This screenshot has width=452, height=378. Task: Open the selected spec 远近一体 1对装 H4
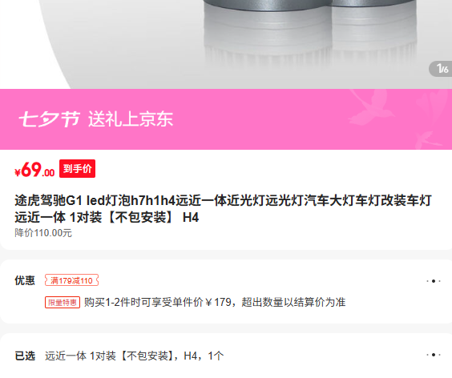click(135, 356)
